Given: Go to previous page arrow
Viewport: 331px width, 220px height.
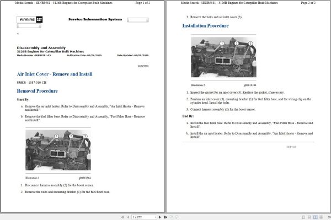Looking at the screenshot, I should click(128, 217).
